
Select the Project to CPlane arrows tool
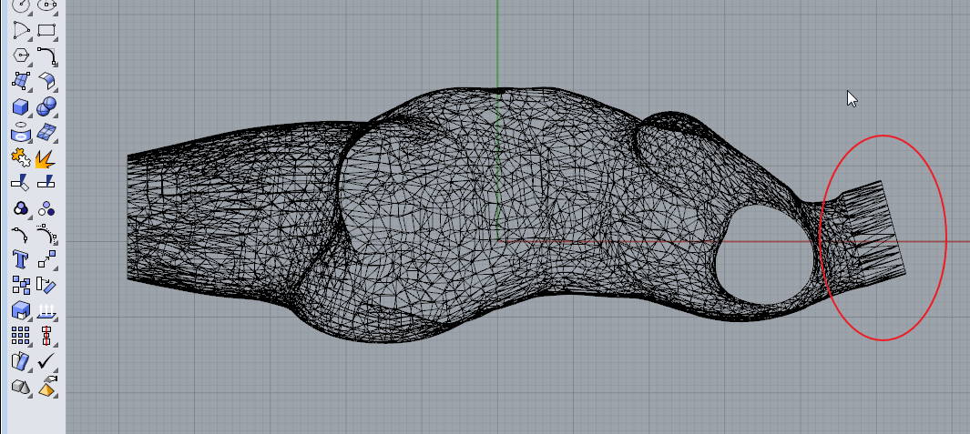click(x=47, y=309)
